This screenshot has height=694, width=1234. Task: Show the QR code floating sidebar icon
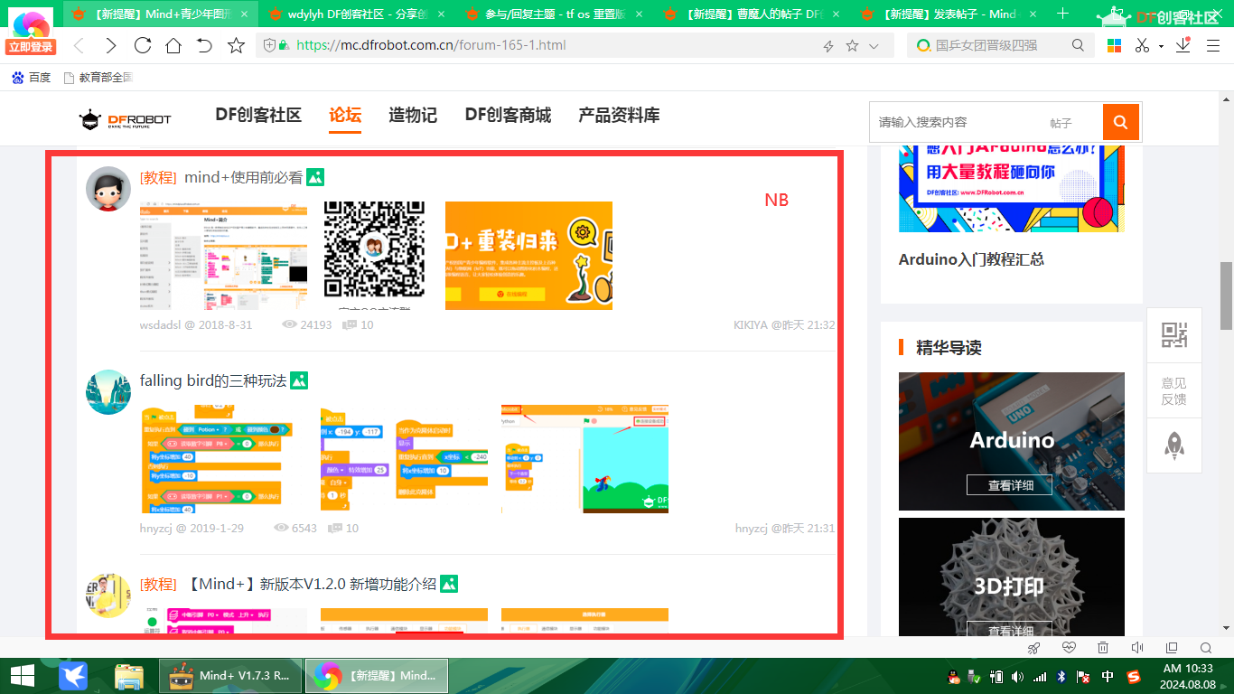1173,335
